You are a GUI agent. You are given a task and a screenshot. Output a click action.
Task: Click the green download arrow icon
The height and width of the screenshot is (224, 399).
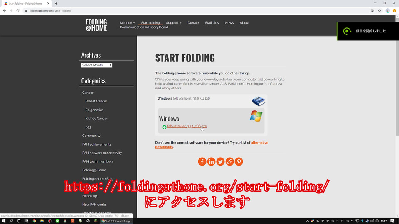coord(165,127)
